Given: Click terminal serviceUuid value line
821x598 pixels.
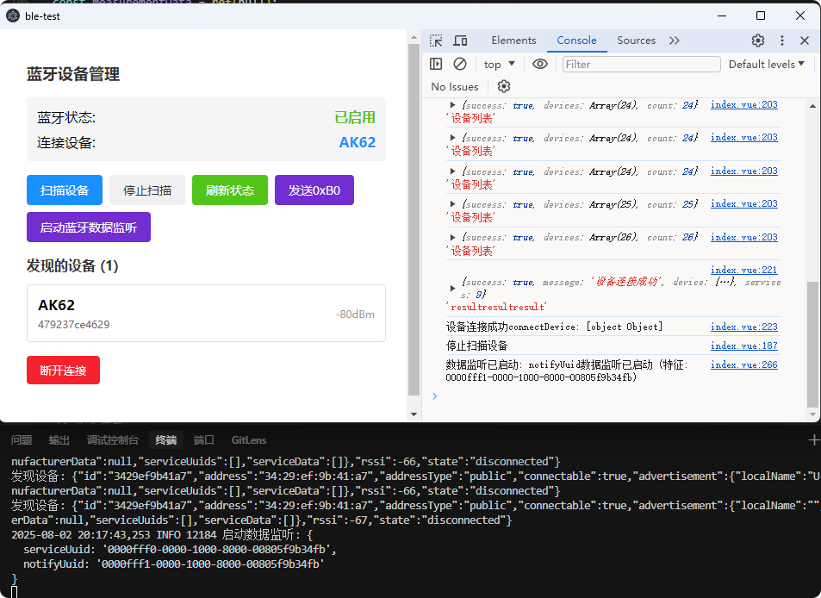Looking at the screenshot, I should (x=179, y=549).
